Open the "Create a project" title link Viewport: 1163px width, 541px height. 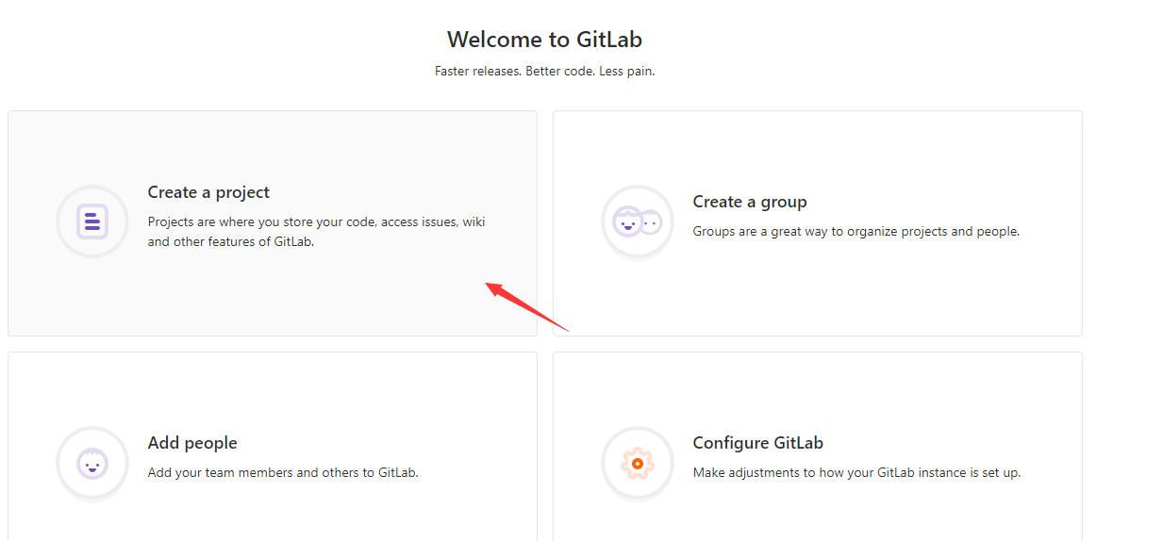click(x=208, y=192)
